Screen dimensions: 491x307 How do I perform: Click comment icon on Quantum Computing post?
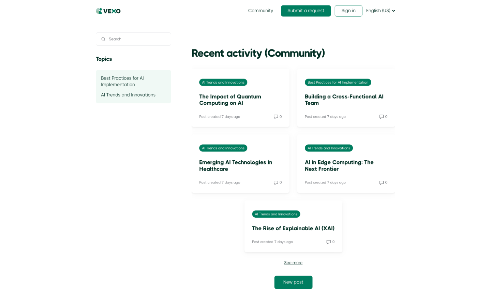[x=276, y=117]
